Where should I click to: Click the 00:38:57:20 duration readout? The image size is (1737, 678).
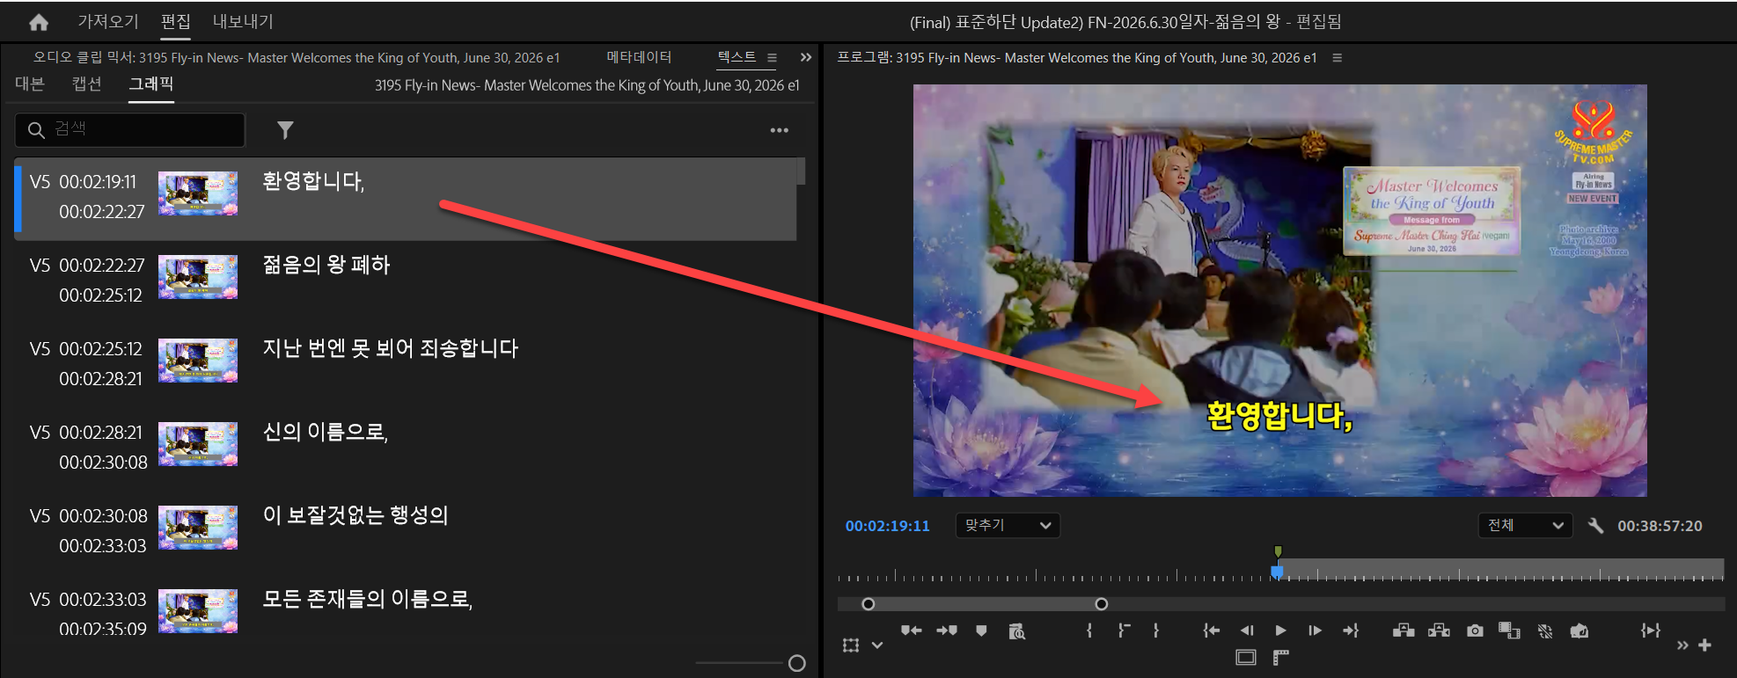click(x=1660, y=526)
